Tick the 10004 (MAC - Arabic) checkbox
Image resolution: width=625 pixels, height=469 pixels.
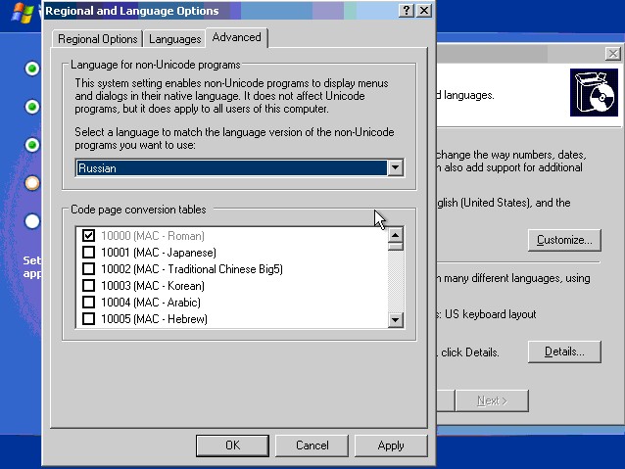(x=89, y=303)
